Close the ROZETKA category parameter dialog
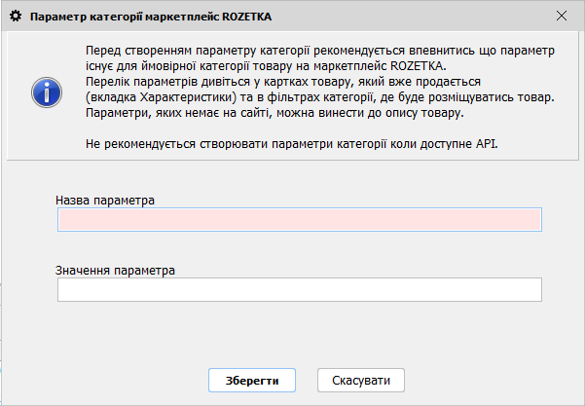Viewport: 585px width, 406px height. click(560, 17)
